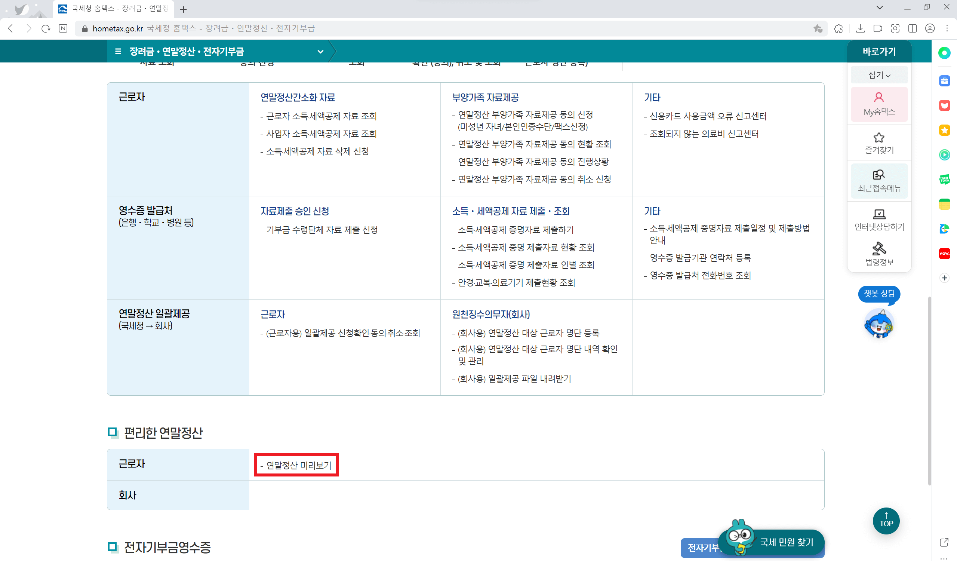Reload the hometax page

[46, 28]
